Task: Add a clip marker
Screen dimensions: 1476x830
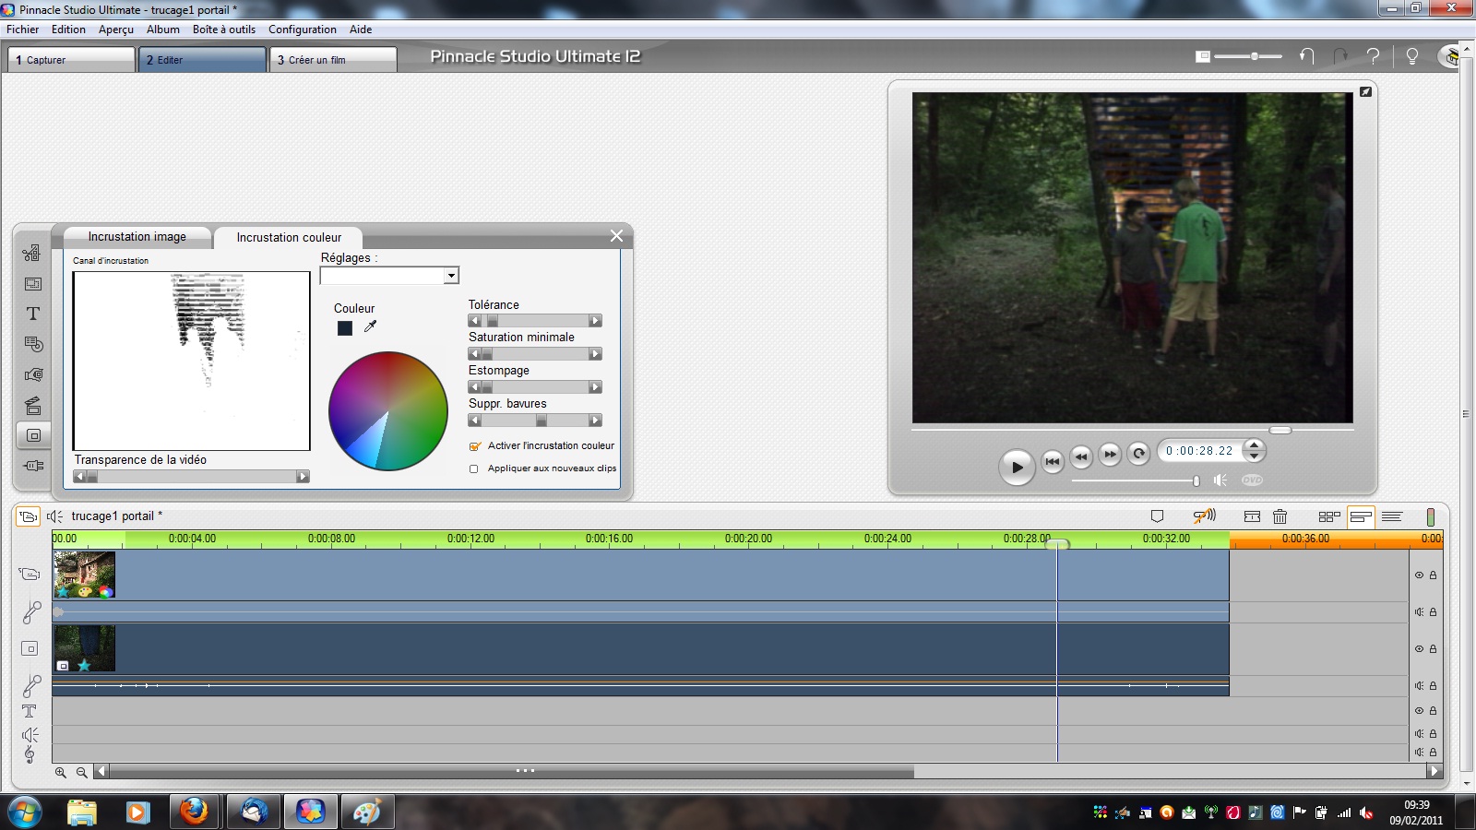Action: point(1157,516)
